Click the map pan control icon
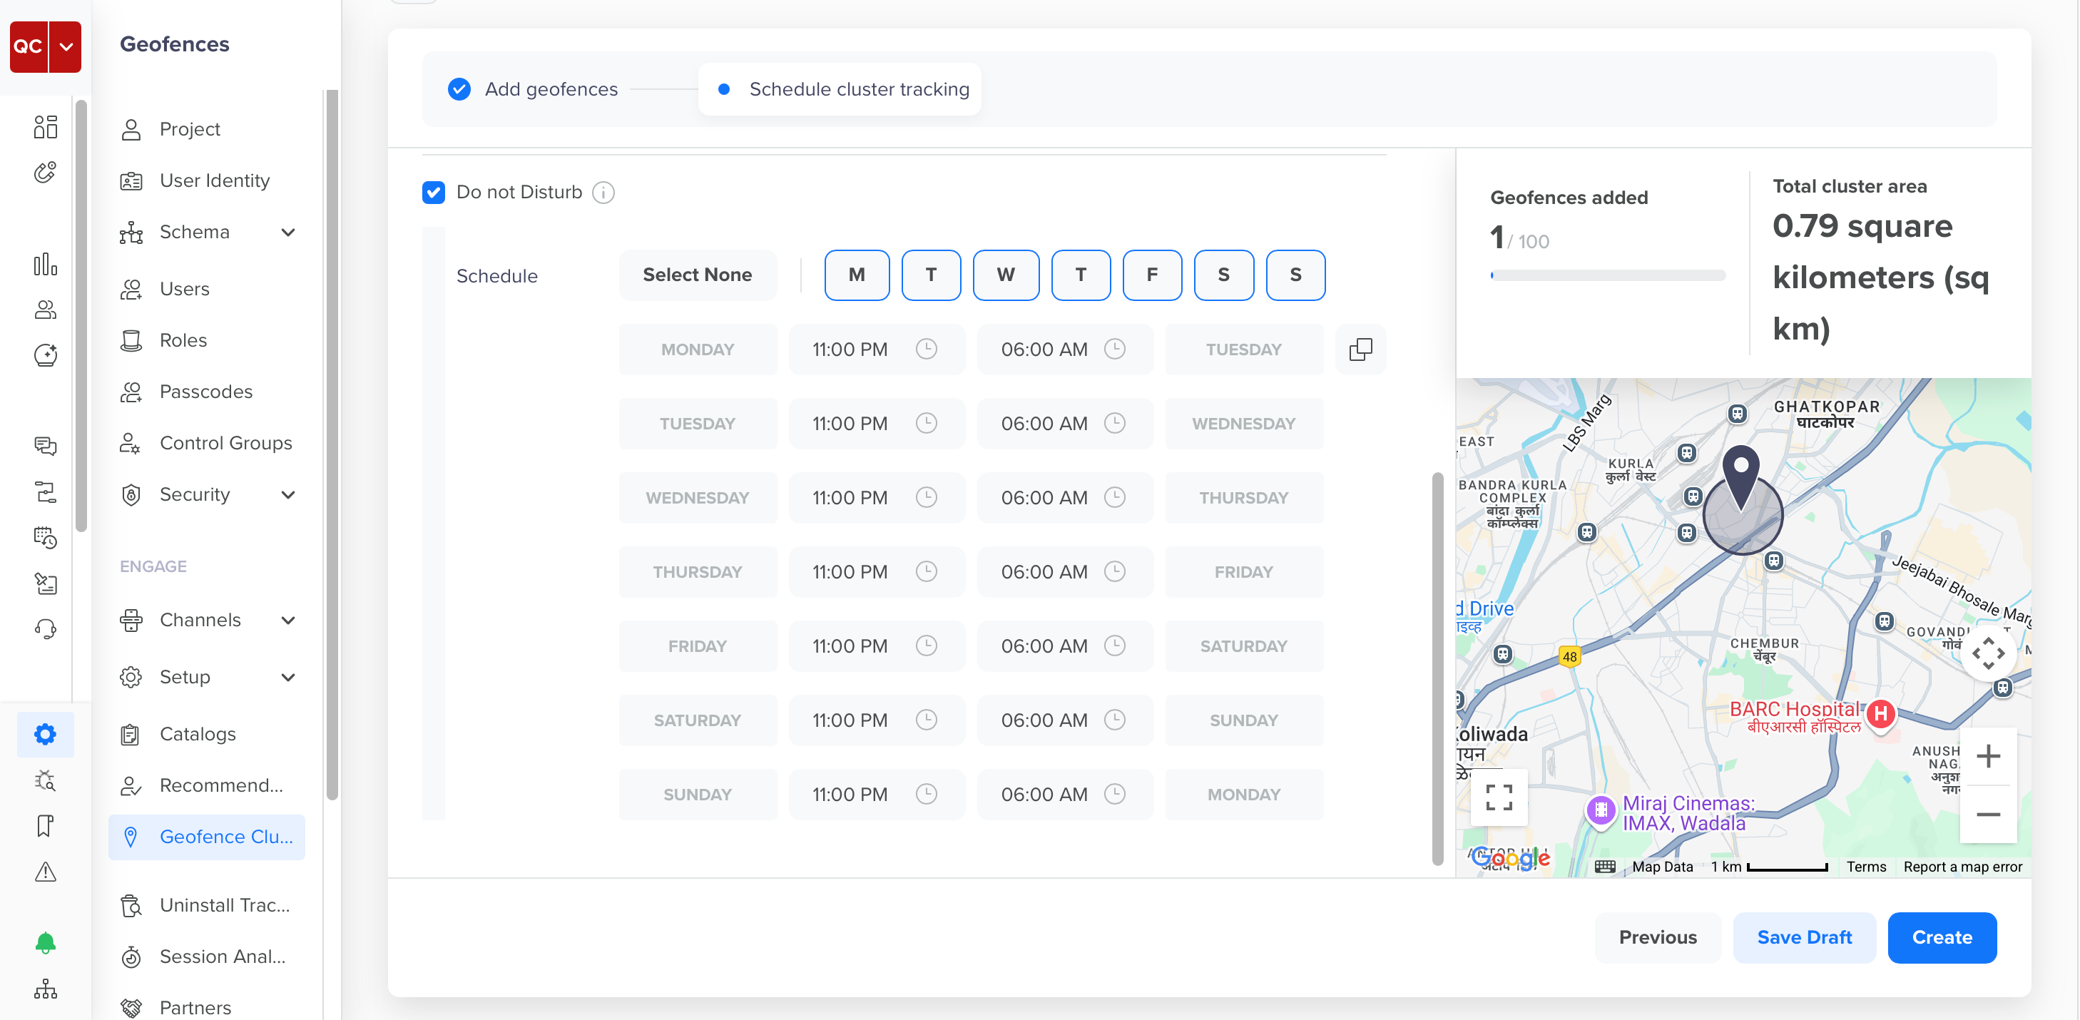2080x1020 pixels. click(x=1988, y=653)
